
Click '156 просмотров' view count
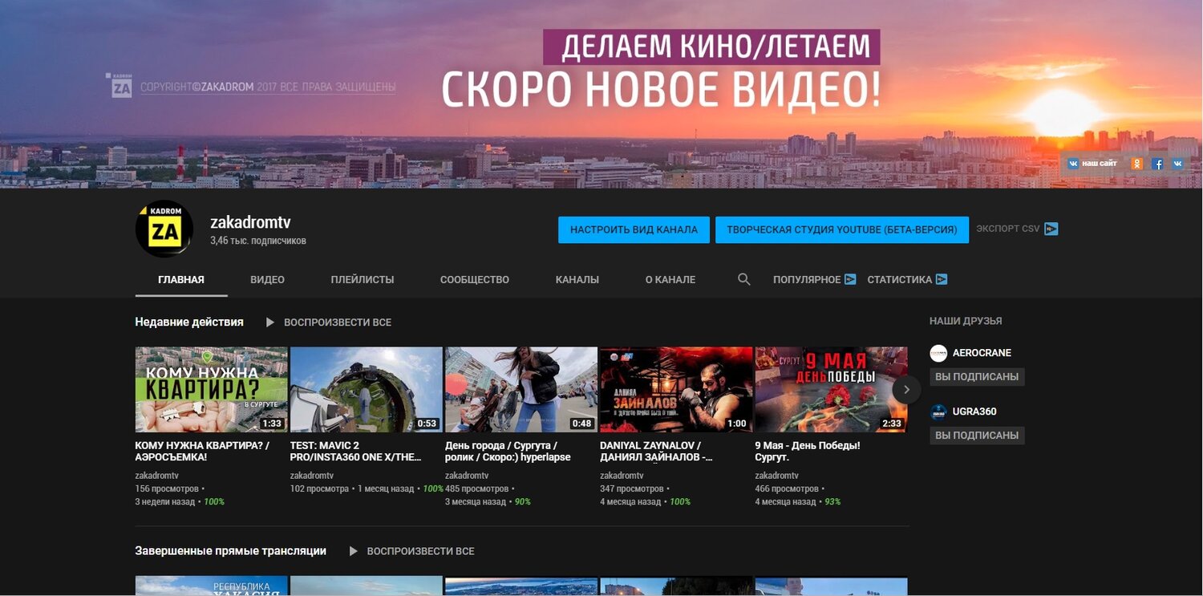click(167, 489)
